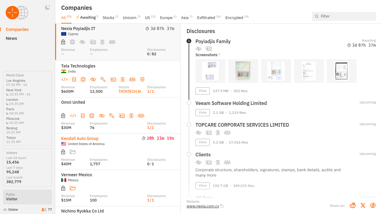Switch to the Exfiltrated tab
382x214 pixels.
pyautogui.click(x=209, y=18)
